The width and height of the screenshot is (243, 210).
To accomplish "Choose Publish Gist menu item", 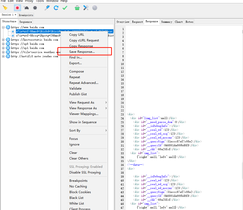I will tap(84, 94).
